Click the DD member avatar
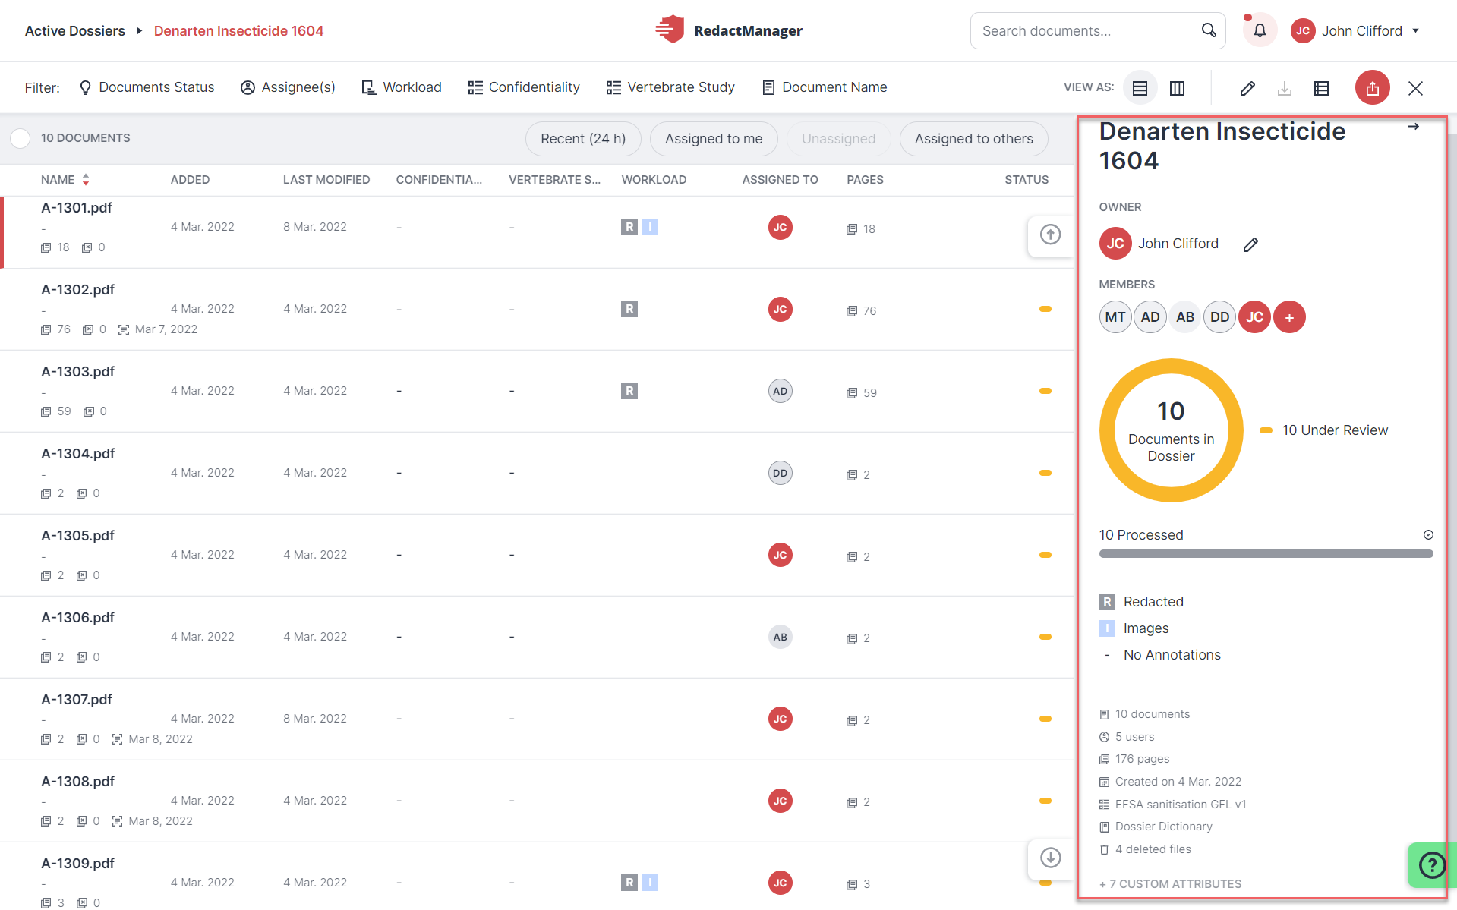1457x910 pixels. tap(1220, 317)
